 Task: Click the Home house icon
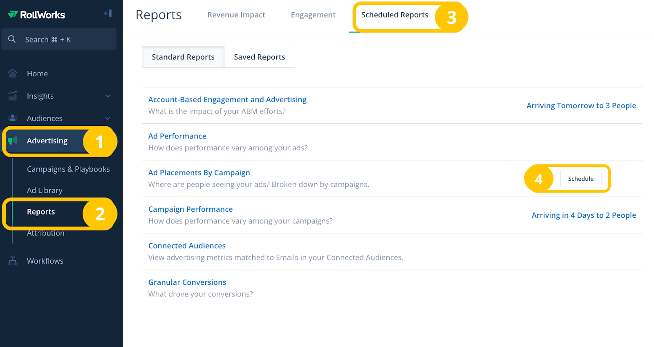pyautogui.click(x=13, y=74)
